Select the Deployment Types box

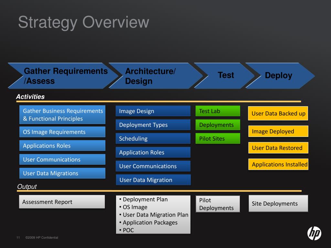coord(153,125)
